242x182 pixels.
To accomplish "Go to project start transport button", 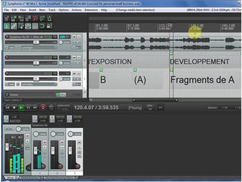I will point(7,108).
